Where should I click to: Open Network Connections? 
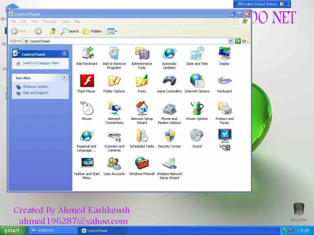(x=114, y=113)
